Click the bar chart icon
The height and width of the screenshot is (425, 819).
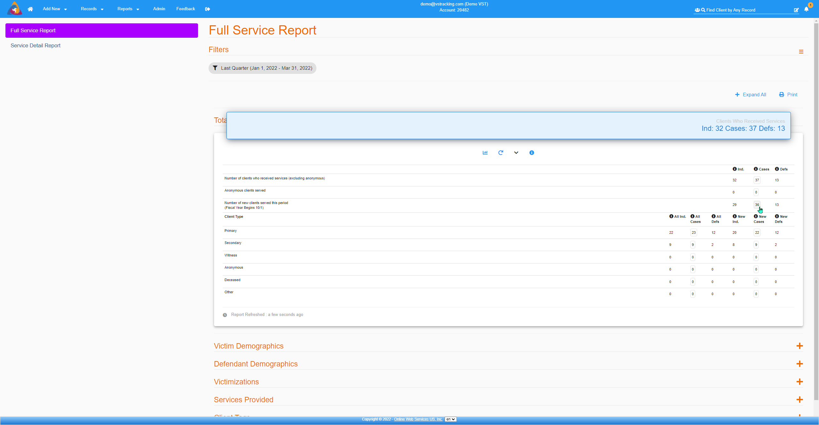click(x=485, y=152)
